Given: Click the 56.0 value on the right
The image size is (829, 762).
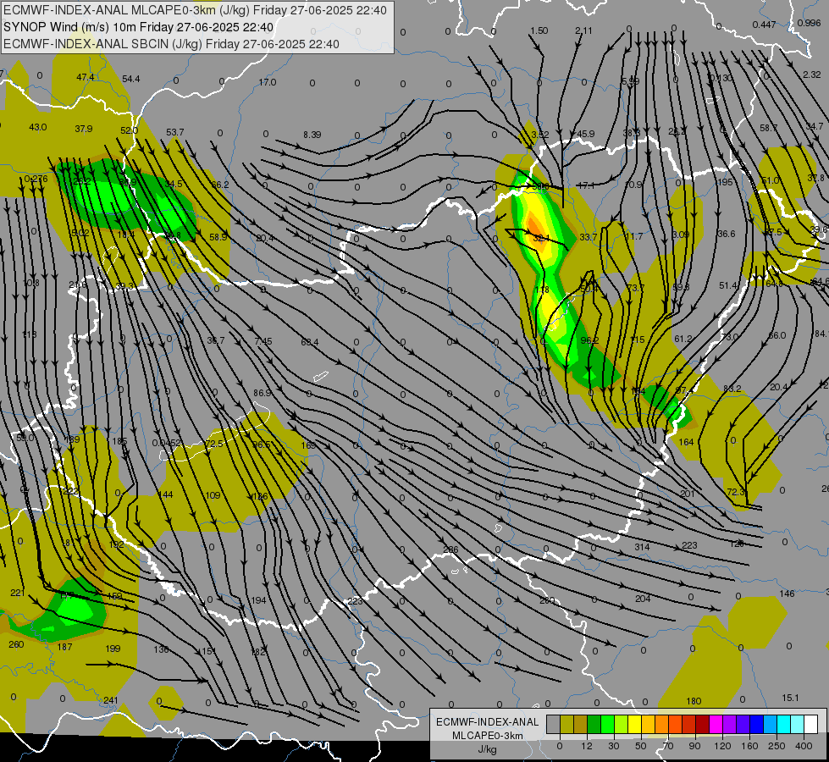Looking at the screenshot, I should (x=777, y=335).
